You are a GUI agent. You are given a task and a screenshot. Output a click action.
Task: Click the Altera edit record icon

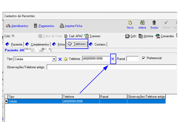tap(142, 23)
